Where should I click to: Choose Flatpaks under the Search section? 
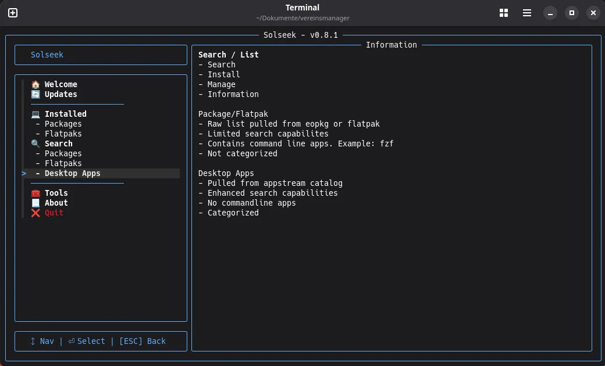click(63, 163)
